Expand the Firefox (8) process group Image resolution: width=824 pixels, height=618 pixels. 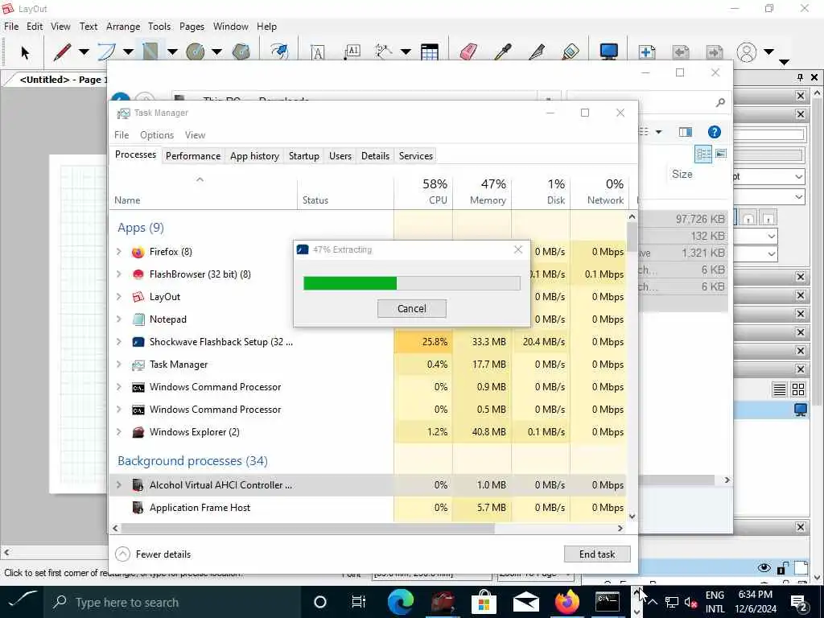pos(119,252)
